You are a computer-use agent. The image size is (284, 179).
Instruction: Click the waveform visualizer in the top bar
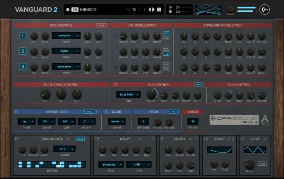(x=208, y=9)
